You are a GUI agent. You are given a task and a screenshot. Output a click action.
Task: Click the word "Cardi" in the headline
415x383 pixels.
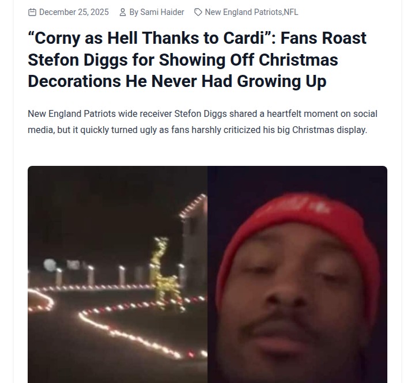coord(243,38)
